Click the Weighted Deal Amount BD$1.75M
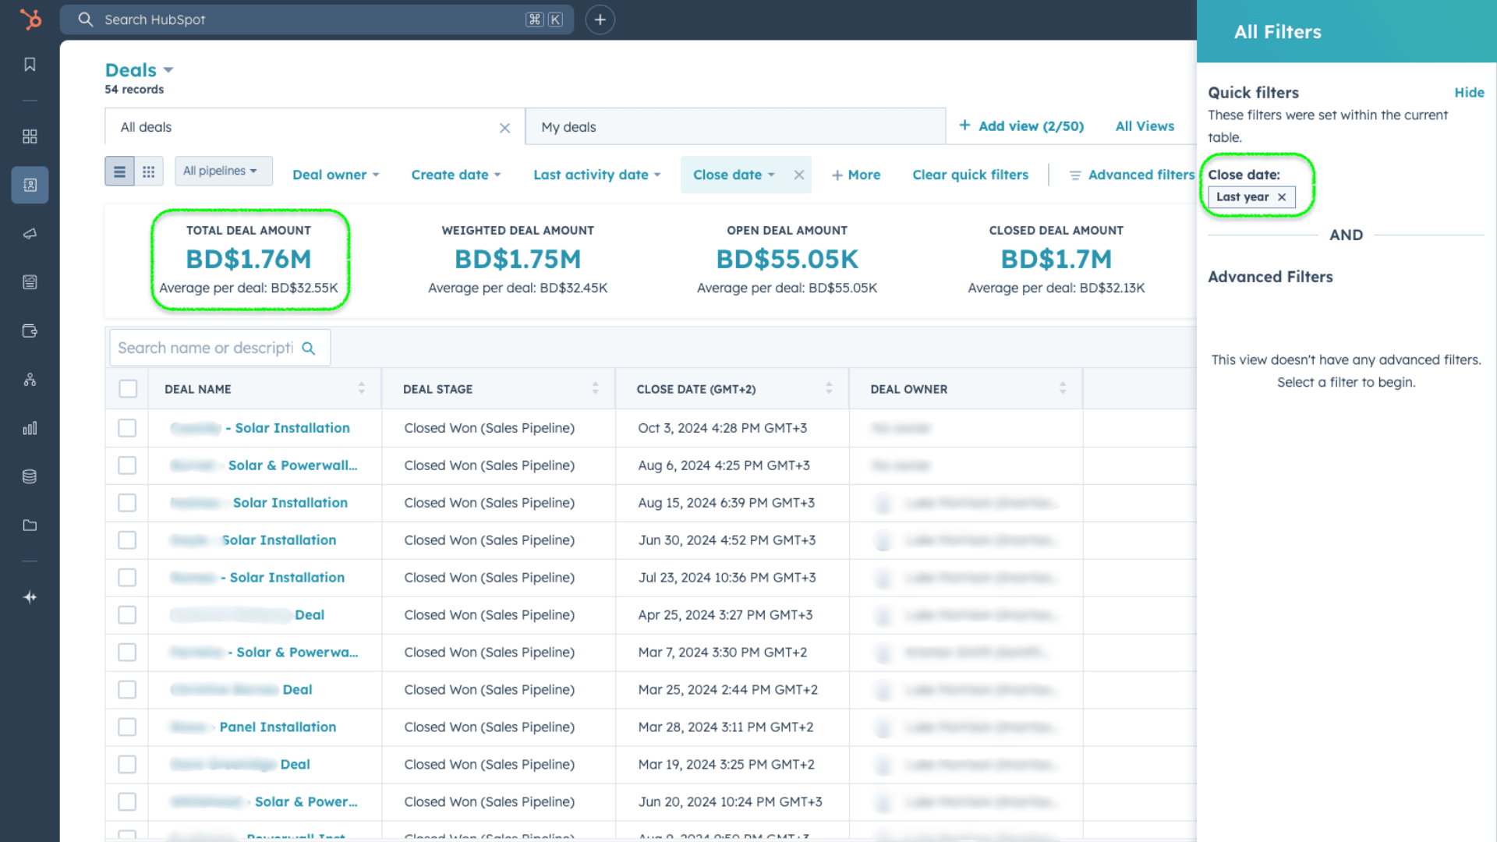The width and height of the screenshot is (1497, 842). pos(518,260)
